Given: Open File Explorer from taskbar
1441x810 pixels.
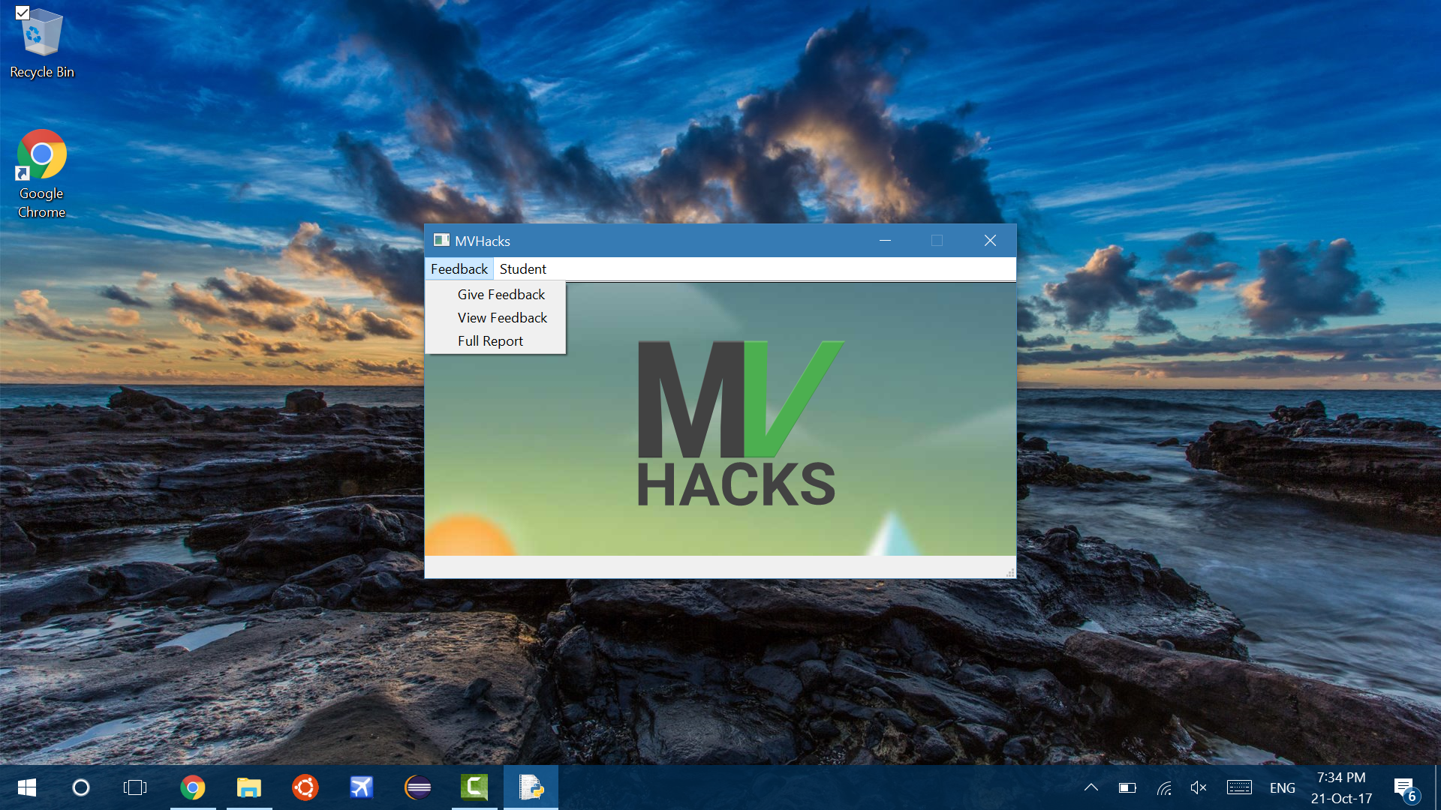Looking at the screenshot, I should [249, 787].
